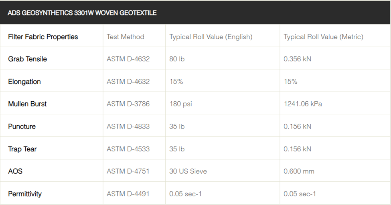This screenshot has height=205, width=391.
Task: Click the 0.600 mm AOS value
Action: (x=299, y=171)
